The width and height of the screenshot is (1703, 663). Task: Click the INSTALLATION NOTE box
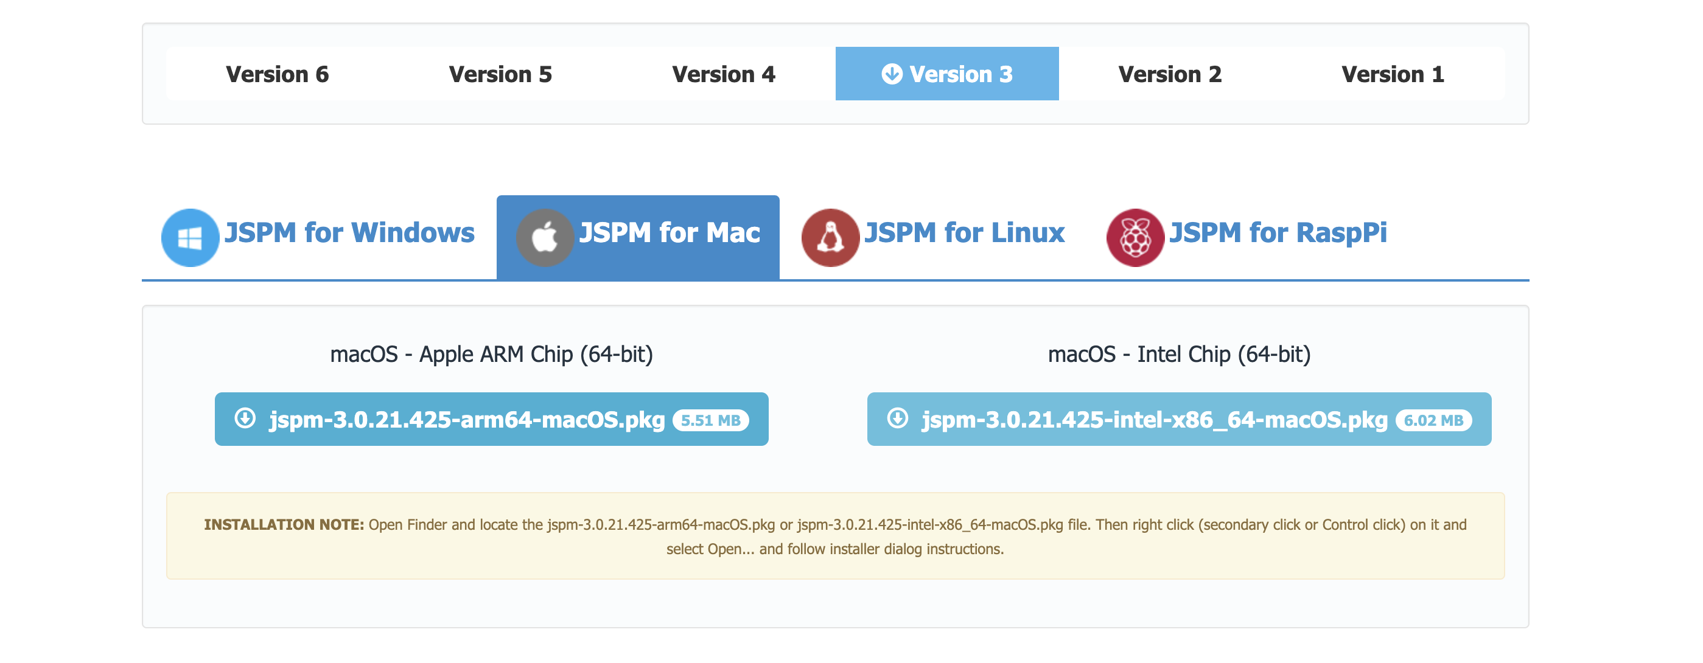pyautogui.click(x=835, y=536)
